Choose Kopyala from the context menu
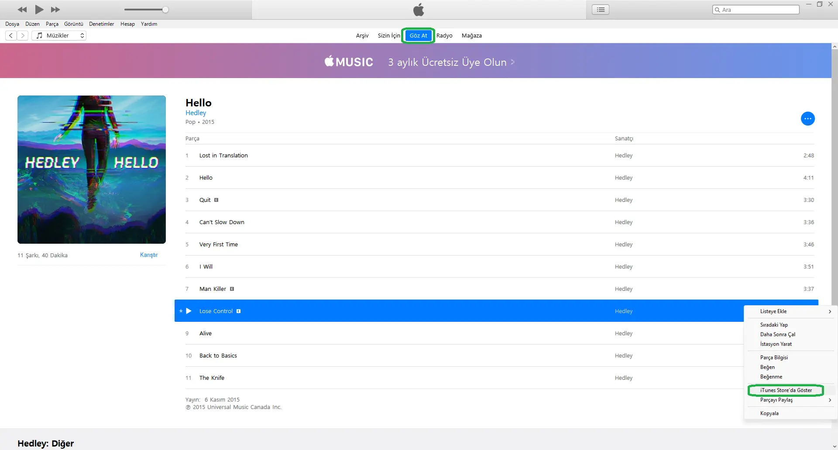The width and height of the screenshot is (838, 450). pyautogui.click(x=790, y=413)
